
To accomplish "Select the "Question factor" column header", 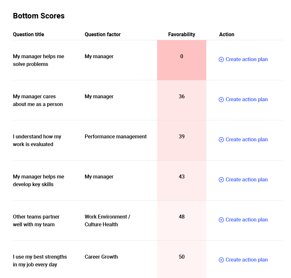I will coord(102,34).
